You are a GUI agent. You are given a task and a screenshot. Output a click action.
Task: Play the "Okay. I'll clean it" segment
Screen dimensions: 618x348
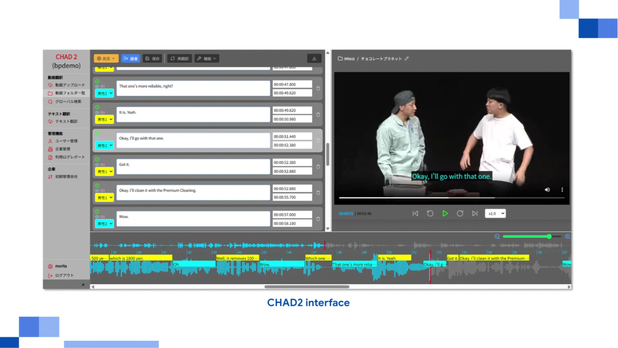tap(97, 186)
